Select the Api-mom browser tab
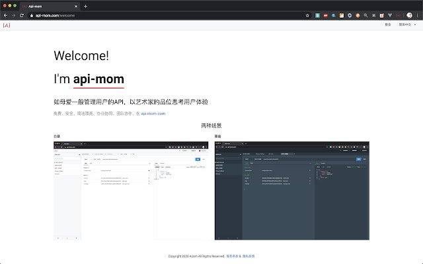 click(50, 6)
